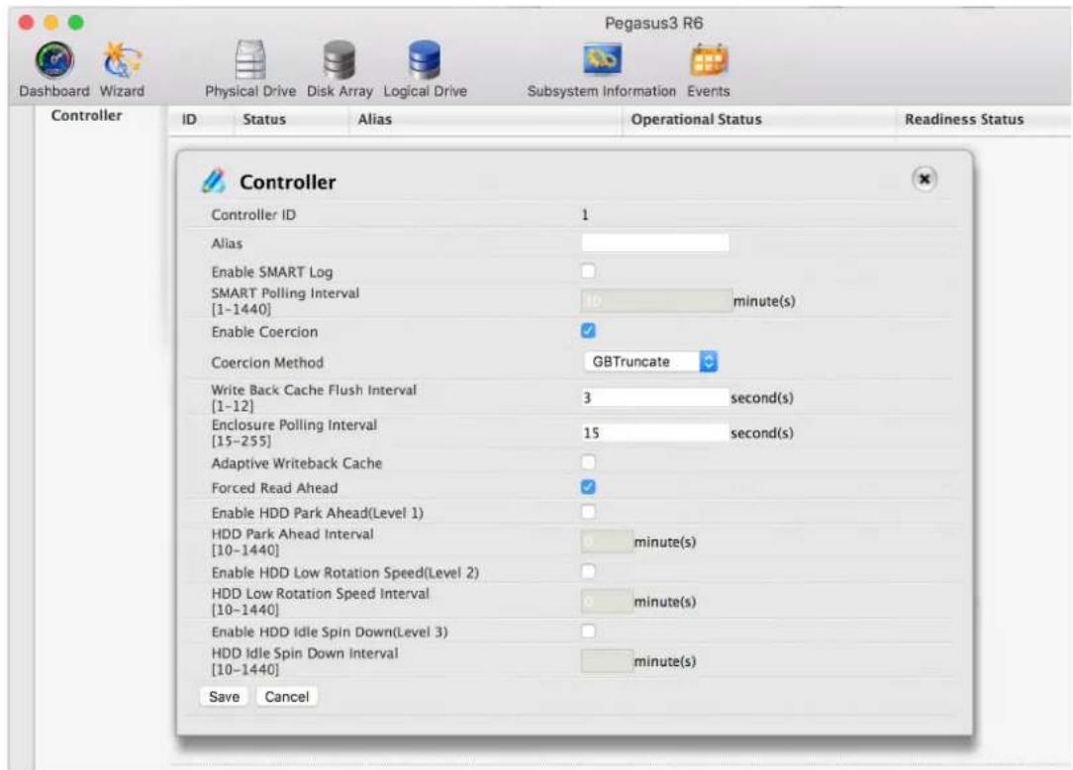Uncheck the Enable Coercion checkbox
The width and height of the screenshot is (1073, 770).
pyautogui.click(x=588, y=331)
